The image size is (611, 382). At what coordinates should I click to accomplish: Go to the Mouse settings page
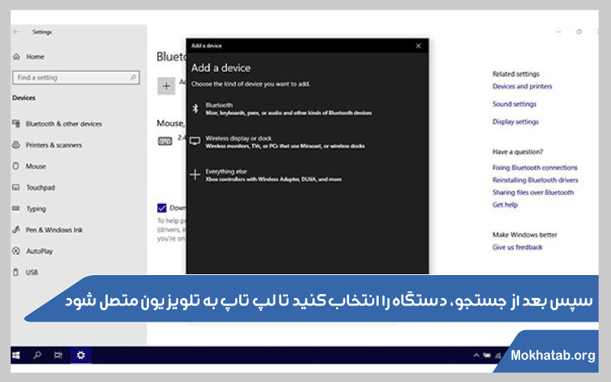point(36,167)
